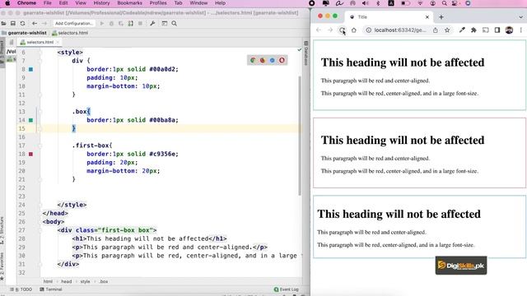
Task: Open preview in Opera from editor popup
Action: [x=282, y=60]
